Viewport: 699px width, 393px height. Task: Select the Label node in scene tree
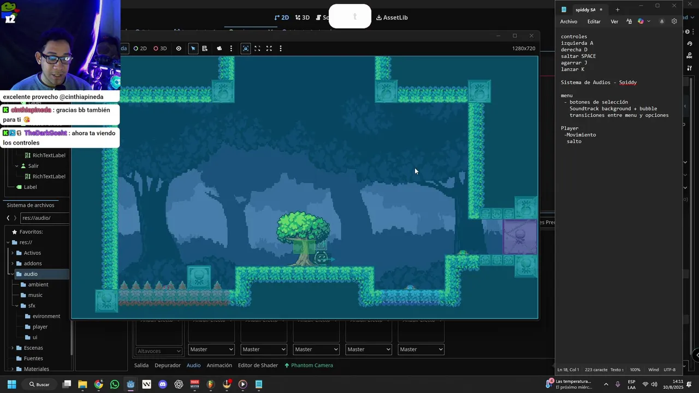point(31,187)
